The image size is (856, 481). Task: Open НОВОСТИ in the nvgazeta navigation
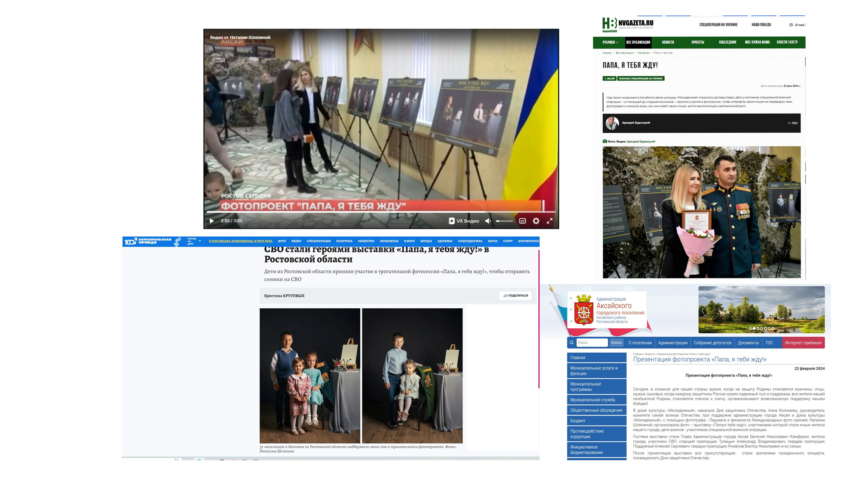point(668,43)
